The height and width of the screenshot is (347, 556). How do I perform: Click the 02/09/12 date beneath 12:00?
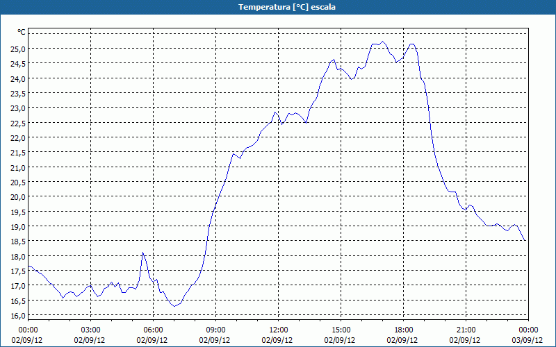coord(277,340)
